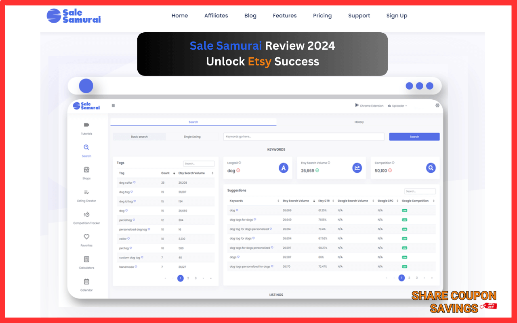Screen dimensions: 517x323
Task: Click the '26,208' search volume for dog collar
Action: [x=183, y=183]
